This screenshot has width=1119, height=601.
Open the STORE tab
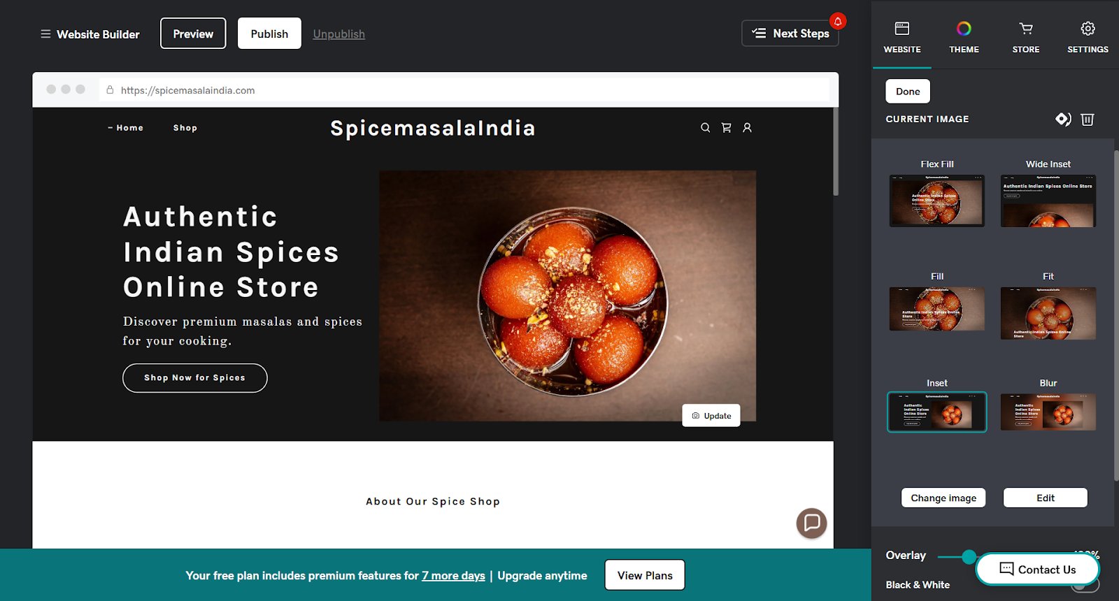pyautogui.click(x=1025, y=37)
